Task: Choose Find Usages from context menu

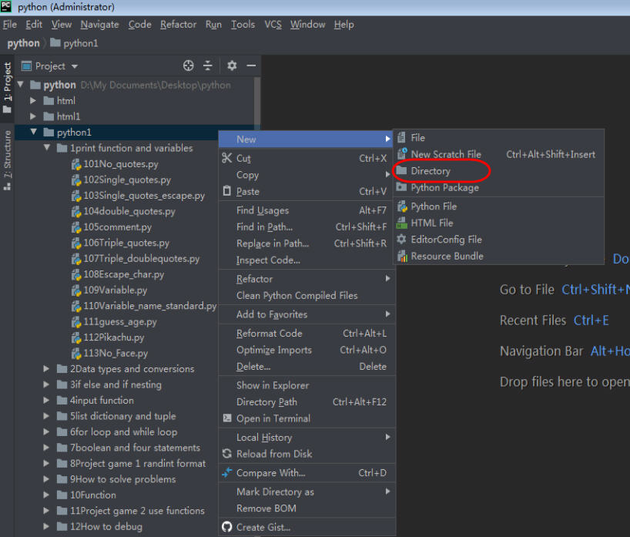Action: pyautogui.click(x=307, y=210)
